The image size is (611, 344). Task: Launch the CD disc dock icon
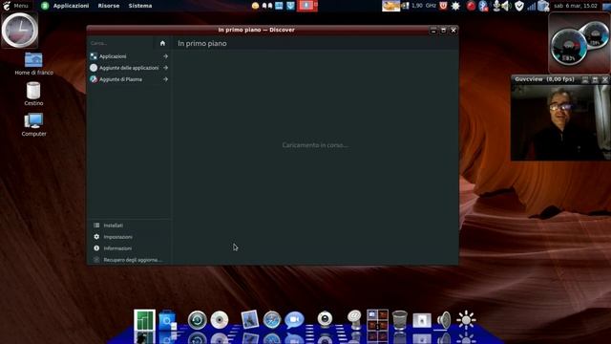coord(220,320)
